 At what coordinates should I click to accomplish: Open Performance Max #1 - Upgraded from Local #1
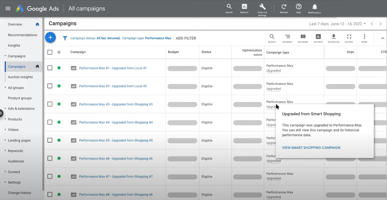pos(113,68)
